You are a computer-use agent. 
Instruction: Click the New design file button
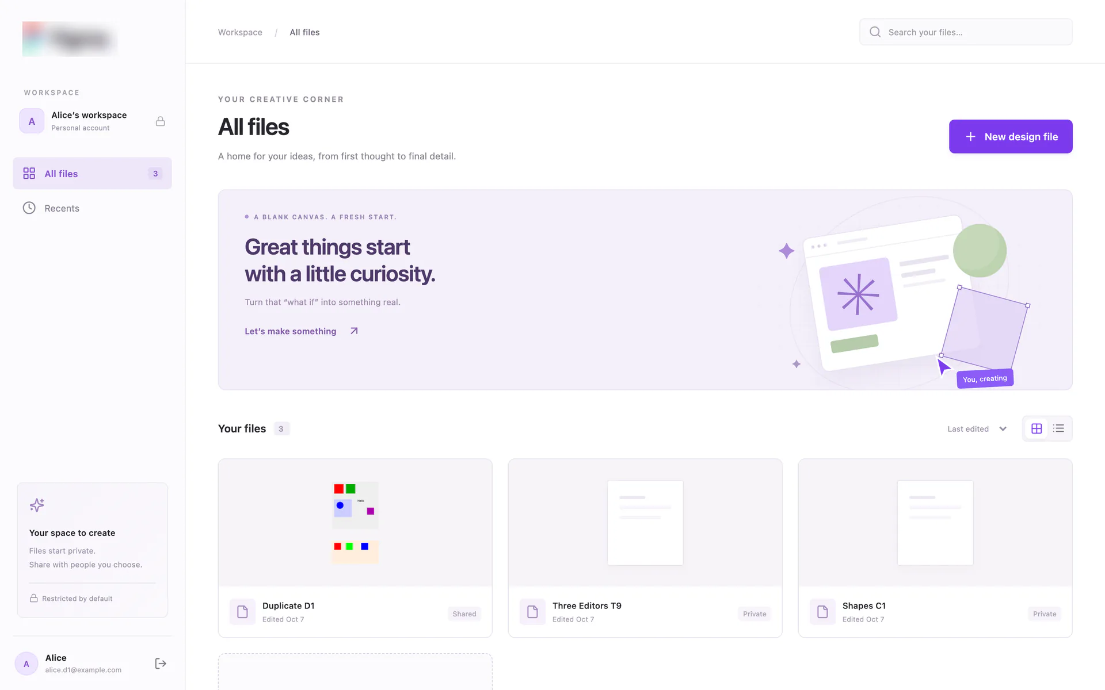(1011, 137)
